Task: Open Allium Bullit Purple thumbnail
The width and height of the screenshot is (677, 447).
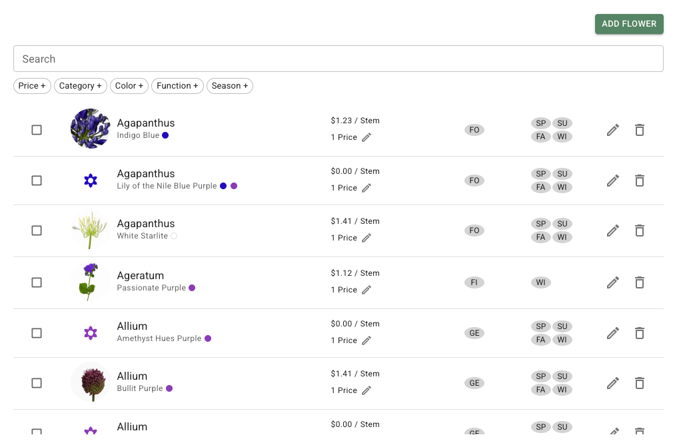Action: [91, 382]
